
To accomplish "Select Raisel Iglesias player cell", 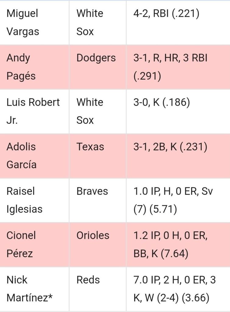I will coord(34,200).
